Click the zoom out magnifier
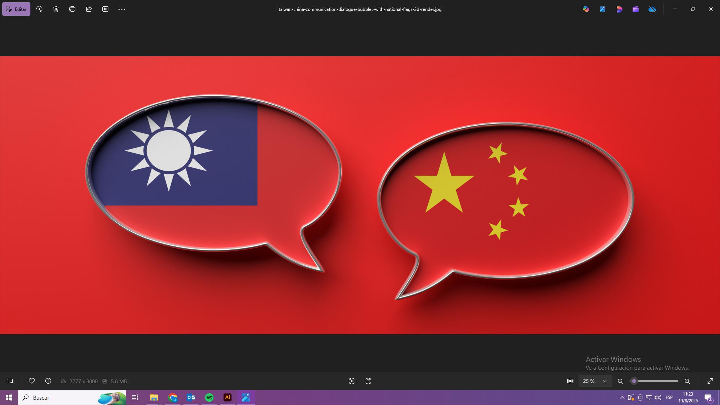The height and width of the screenshot is (405, 720). click(x=621, y=381)
